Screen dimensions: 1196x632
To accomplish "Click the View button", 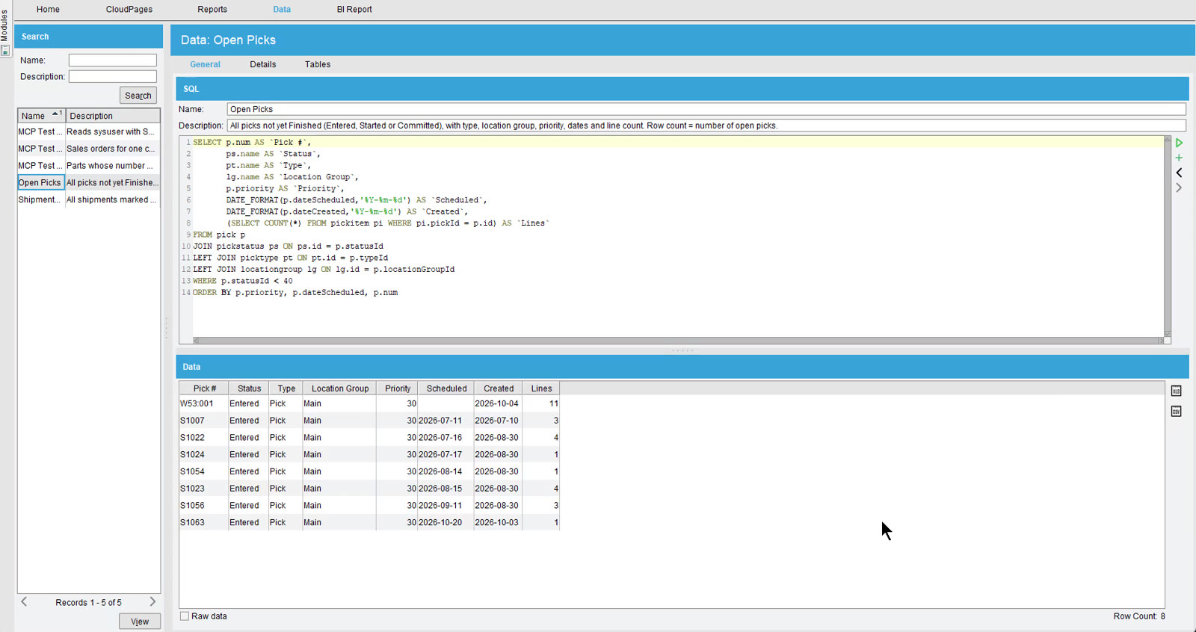I will click(140, 622).
